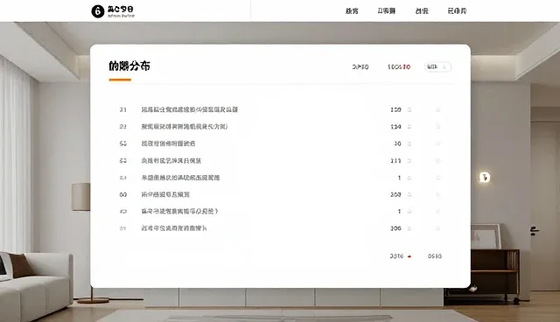The width and height of the screenshot is (560, 322).
Task: Select the value "120" in the list
Action: (x=395, y=109)
